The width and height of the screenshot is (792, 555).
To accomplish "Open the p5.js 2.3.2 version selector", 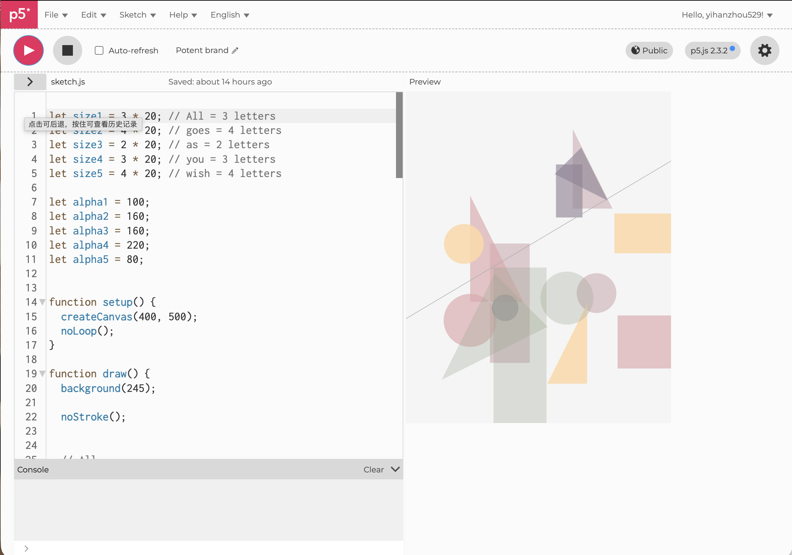I will pos(713,50).
